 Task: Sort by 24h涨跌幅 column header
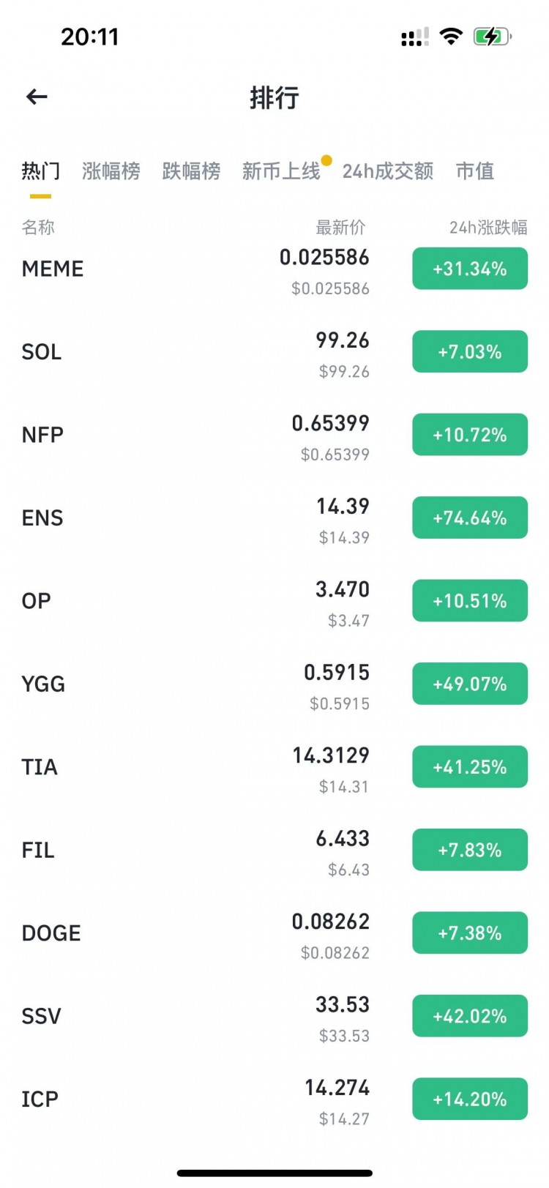tap(488, 228)
